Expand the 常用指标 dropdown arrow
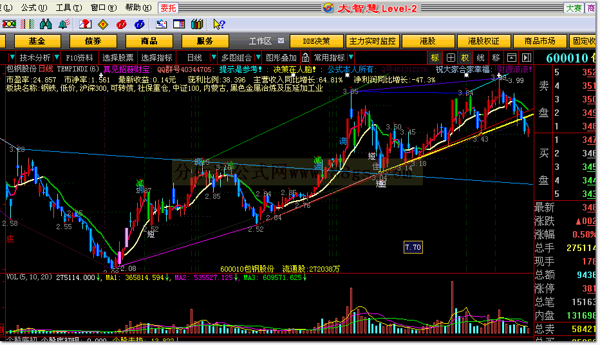 click(x=351, y=57)
